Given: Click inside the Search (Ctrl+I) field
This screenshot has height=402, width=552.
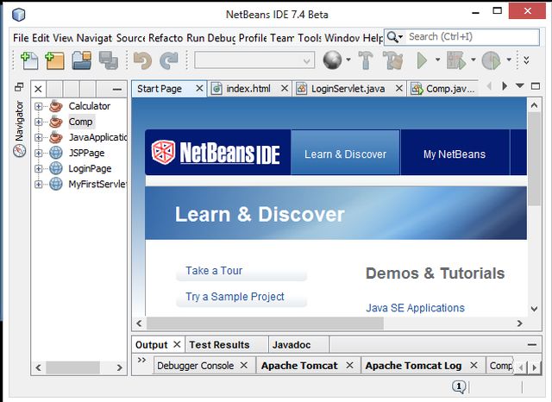Looking at the screenshot, I should tap(472, 36).
